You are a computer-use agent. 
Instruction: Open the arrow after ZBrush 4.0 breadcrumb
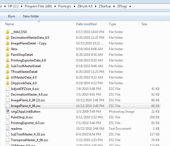coord(96,7)
